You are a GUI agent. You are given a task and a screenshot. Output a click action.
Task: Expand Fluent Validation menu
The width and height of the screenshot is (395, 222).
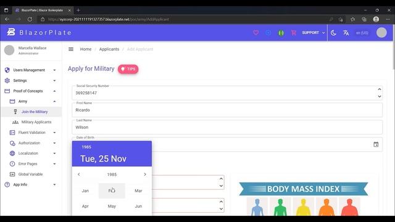point(54,133)
